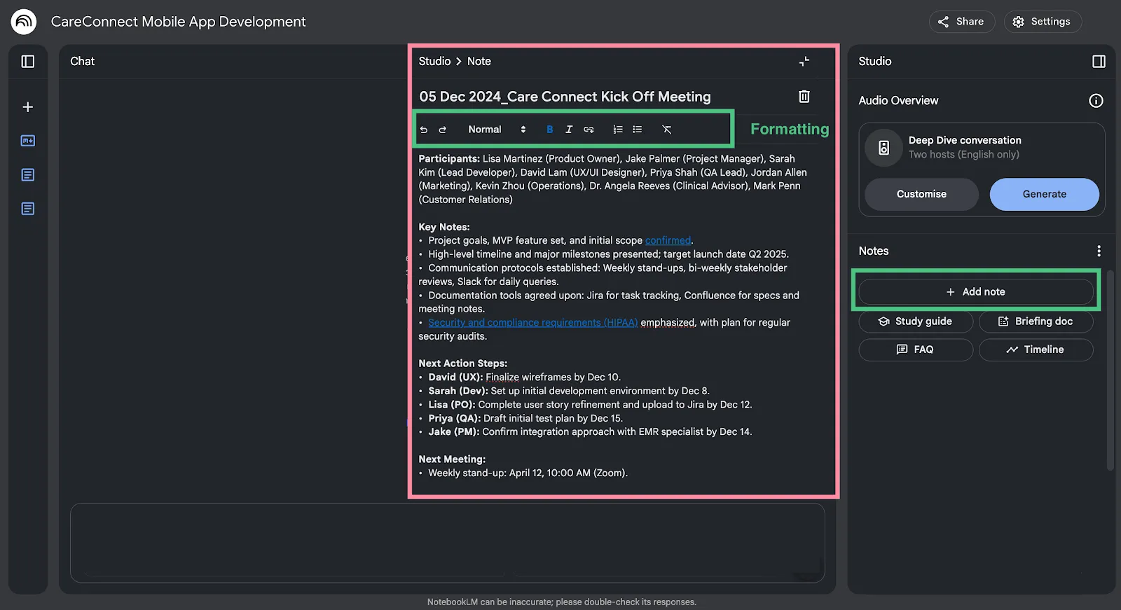
Task: Click the 'Participants:' label in note
Action: point(449,159)
